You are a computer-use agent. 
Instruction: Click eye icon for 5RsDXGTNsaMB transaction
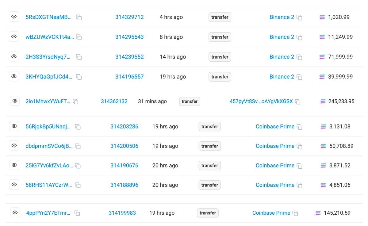tap(14, 17)
